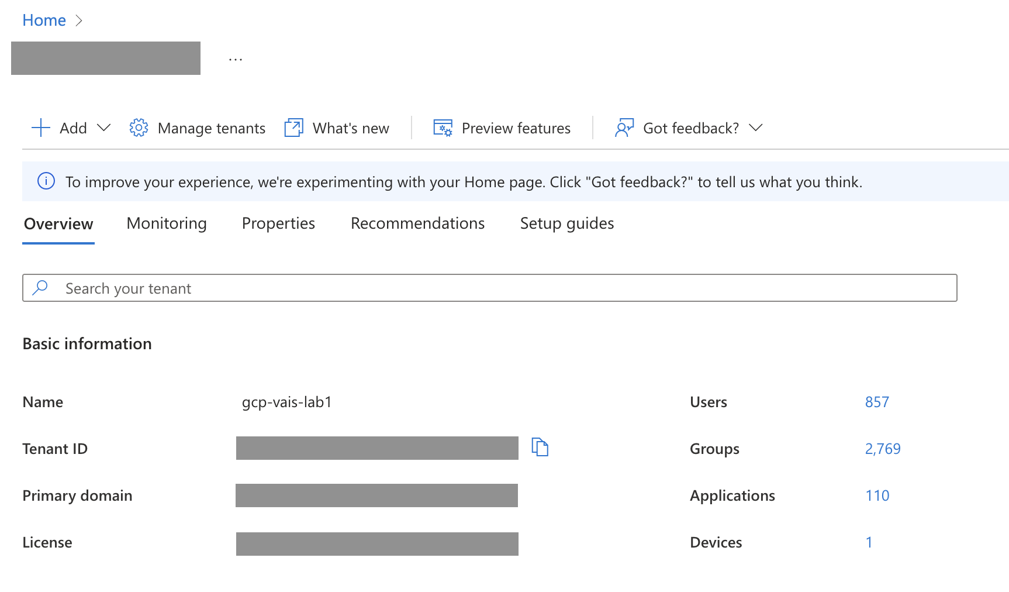View the 2,769 Groups link
The height and width of the screenshot is (592, 1009).
tap(882, 449)
